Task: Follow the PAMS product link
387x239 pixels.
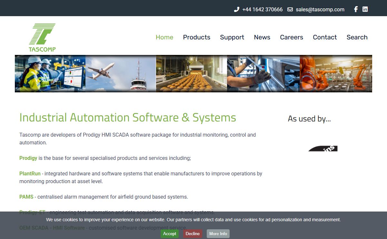Action: (x=26, y=197)
